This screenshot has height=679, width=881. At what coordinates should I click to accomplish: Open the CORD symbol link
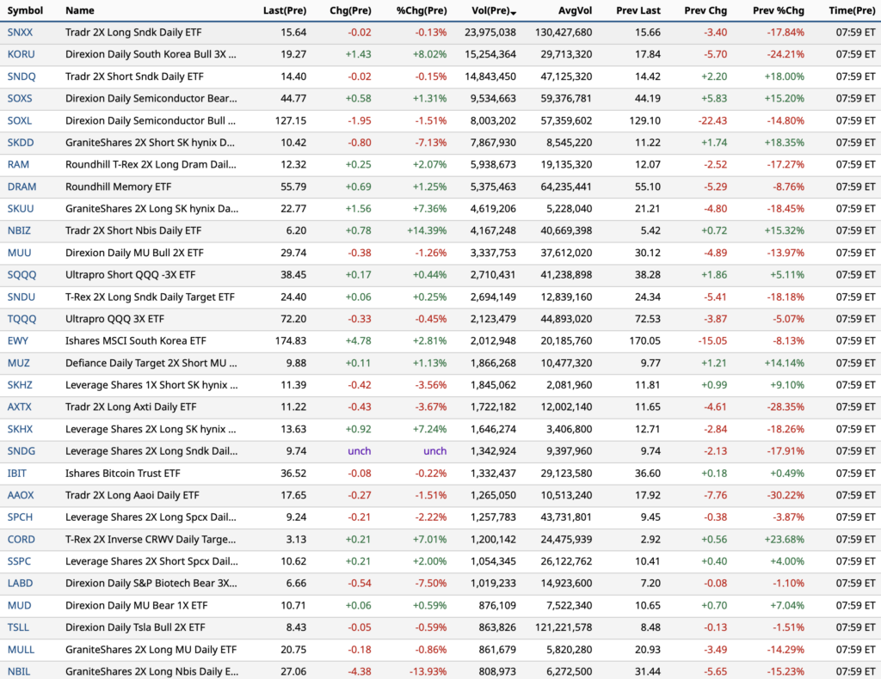click(22, 539)
